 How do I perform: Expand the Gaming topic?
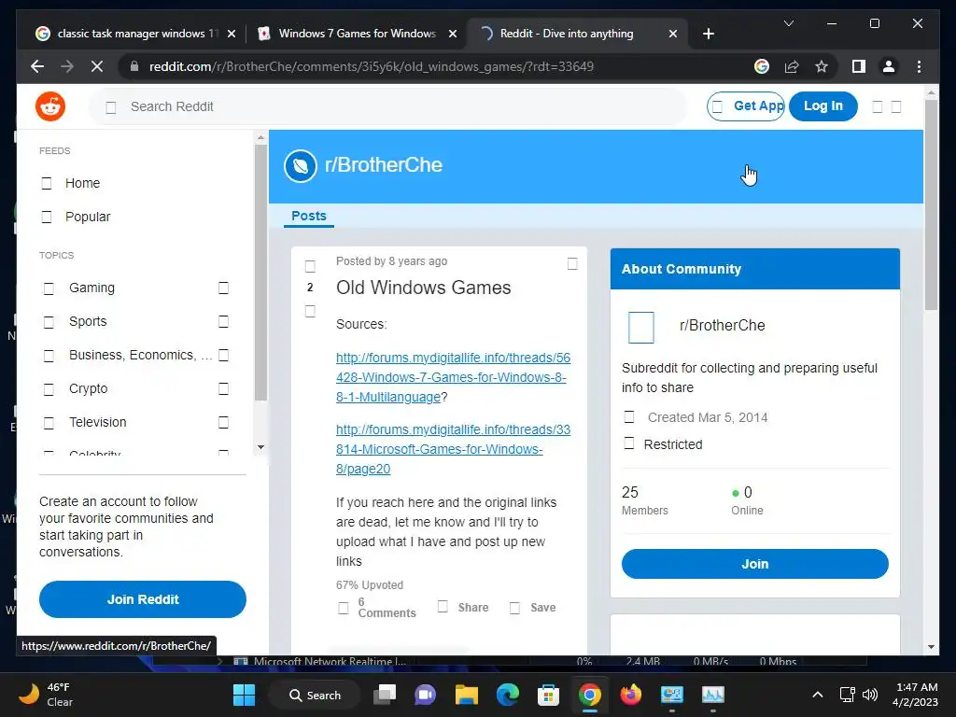pos(223,288)
